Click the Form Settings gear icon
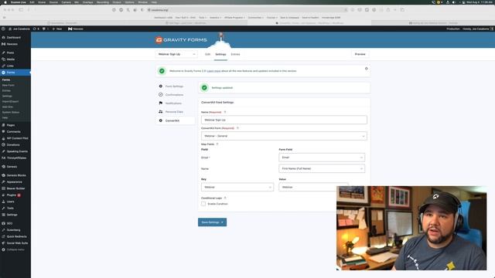Viewport: 495px width, 278px height. [160, 86]
